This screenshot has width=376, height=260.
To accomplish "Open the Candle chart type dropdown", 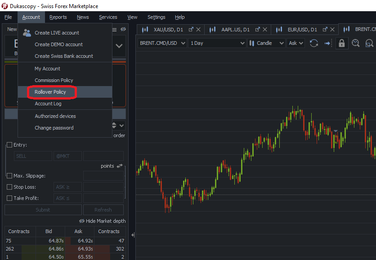I will [266, 43].
